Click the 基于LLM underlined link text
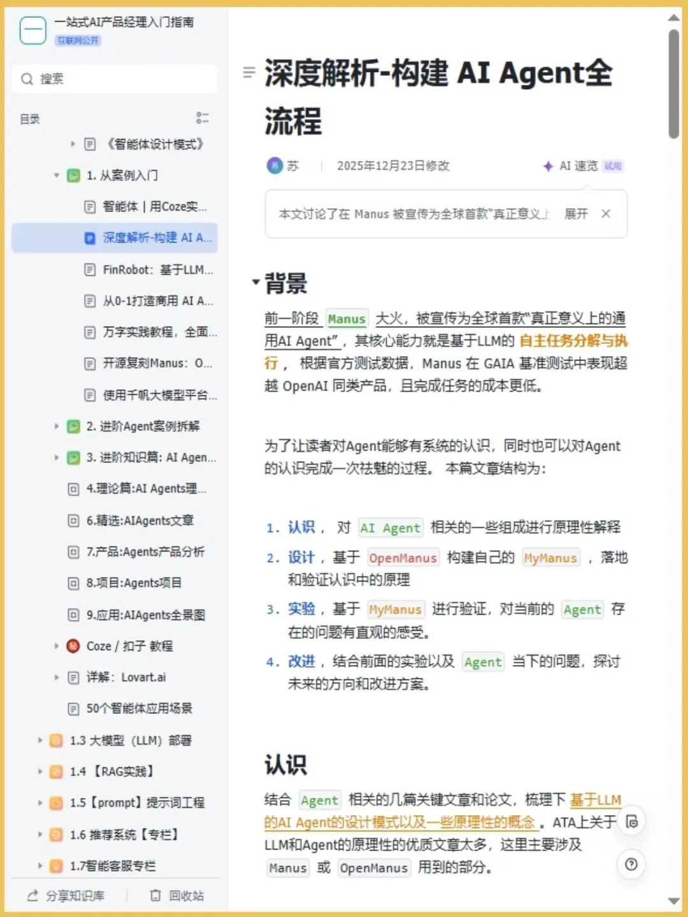Screen dimensions: 688x917 (596, 800)
